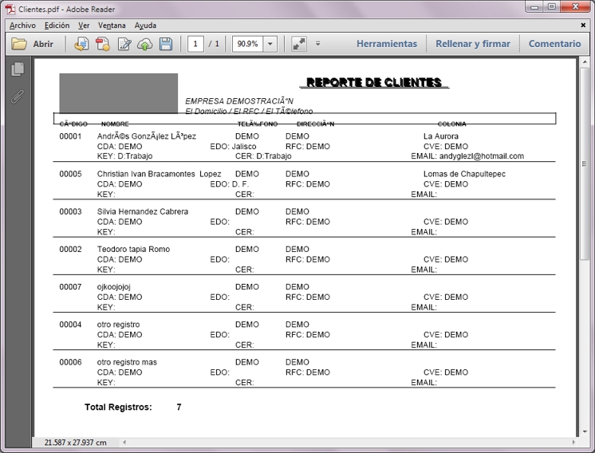Viewport: 595px width, 453px height.
Task: Click the Abrir open file button
Action: (33, 44)
